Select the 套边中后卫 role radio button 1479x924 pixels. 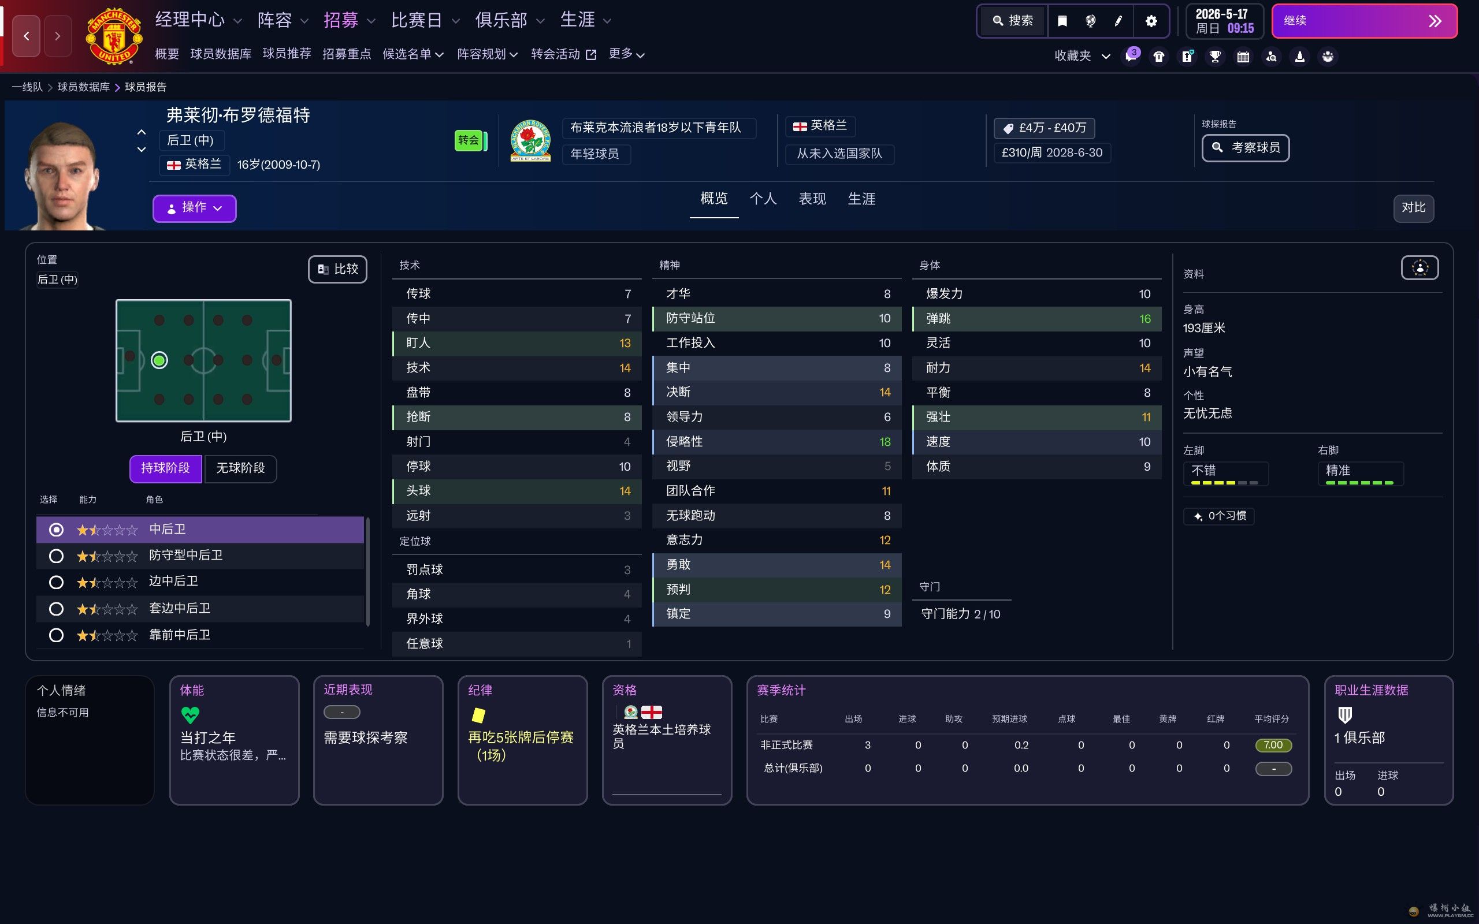click(x=55, y=609)
